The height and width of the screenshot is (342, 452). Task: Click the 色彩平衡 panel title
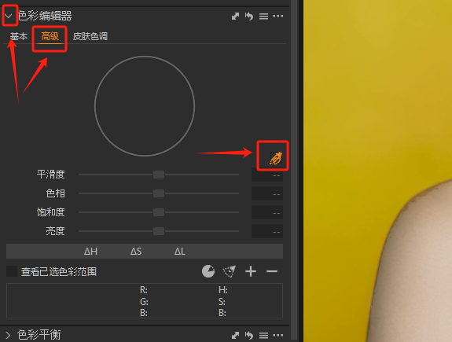point(39,335)
